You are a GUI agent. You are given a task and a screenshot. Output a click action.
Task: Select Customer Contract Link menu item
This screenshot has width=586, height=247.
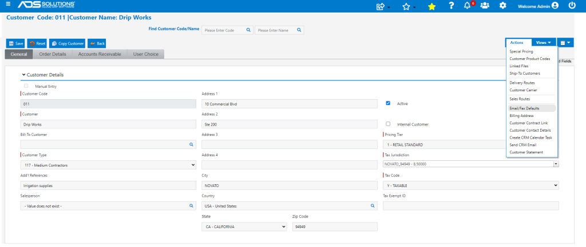[528, 123]
